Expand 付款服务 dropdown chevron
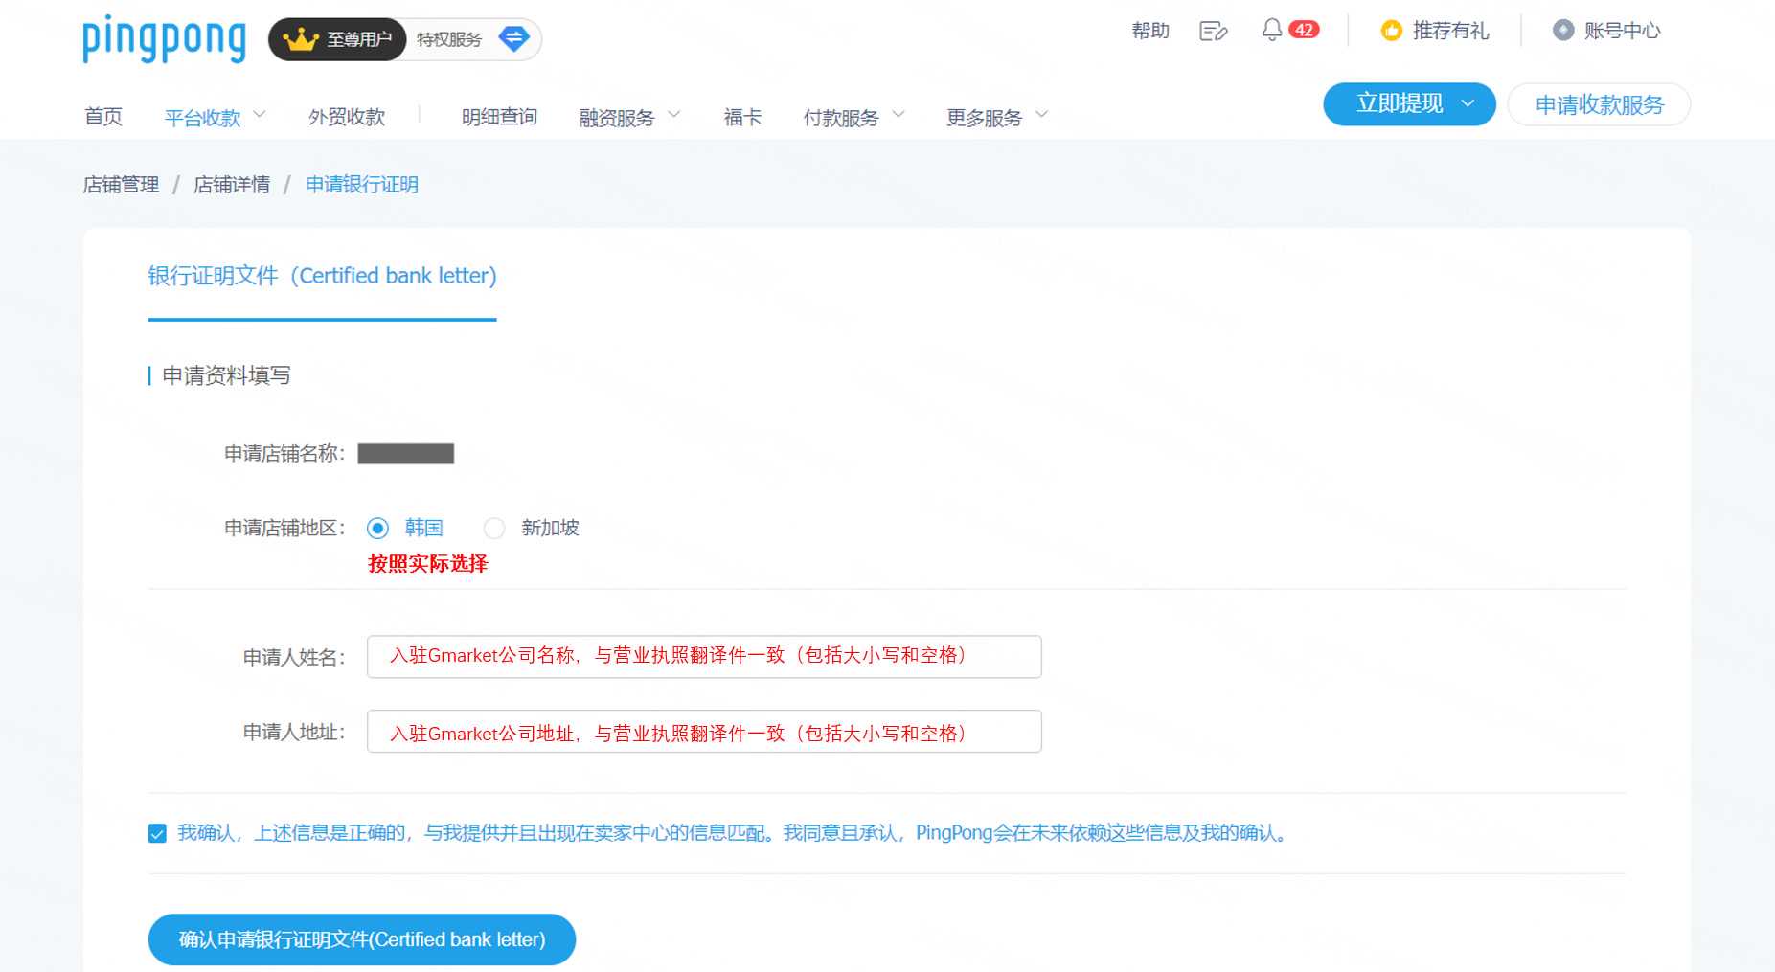This screenshot has width=1775, height=972. pos(899,115)
